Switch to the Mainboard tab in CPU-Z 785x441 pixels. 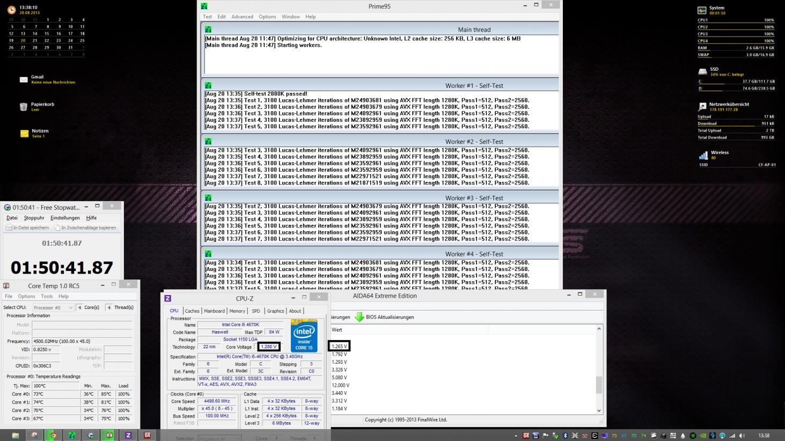pyautogui.click(x=214, y=311)
